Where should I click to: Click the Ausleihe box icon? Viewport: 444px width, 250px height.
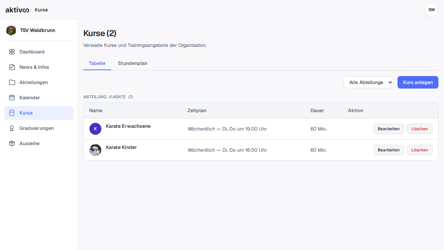point(12,143)
